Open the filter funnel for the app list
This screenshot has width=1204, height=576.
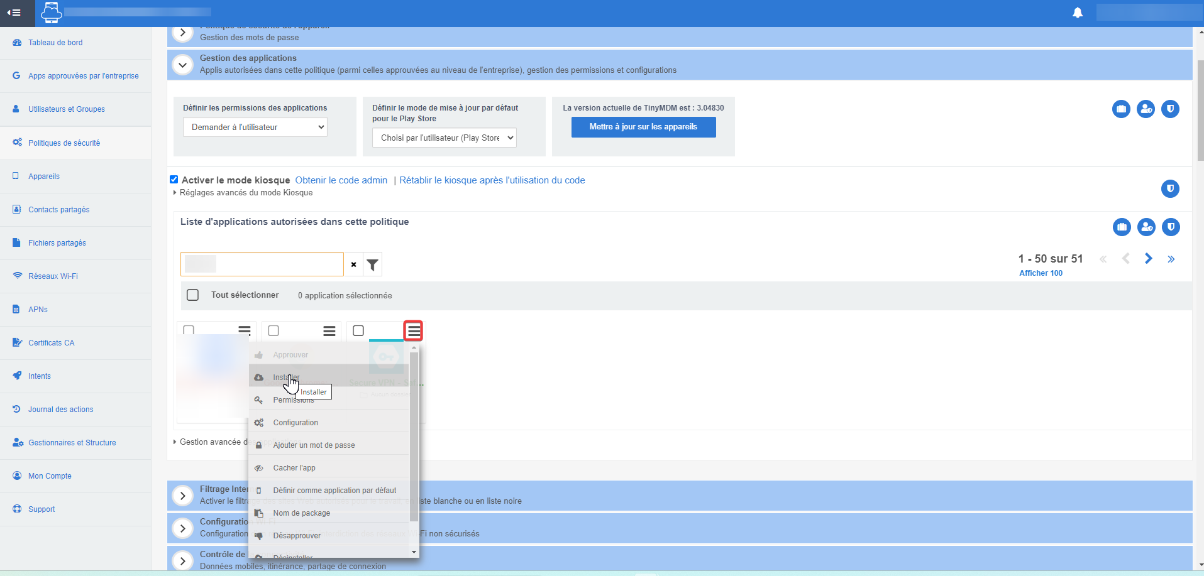[373, 264]
